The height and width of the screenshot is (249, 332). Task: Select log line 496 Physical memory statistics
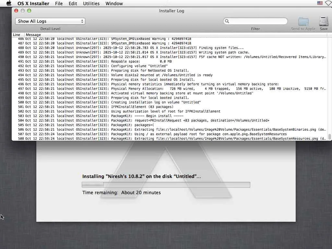point(169,84)
